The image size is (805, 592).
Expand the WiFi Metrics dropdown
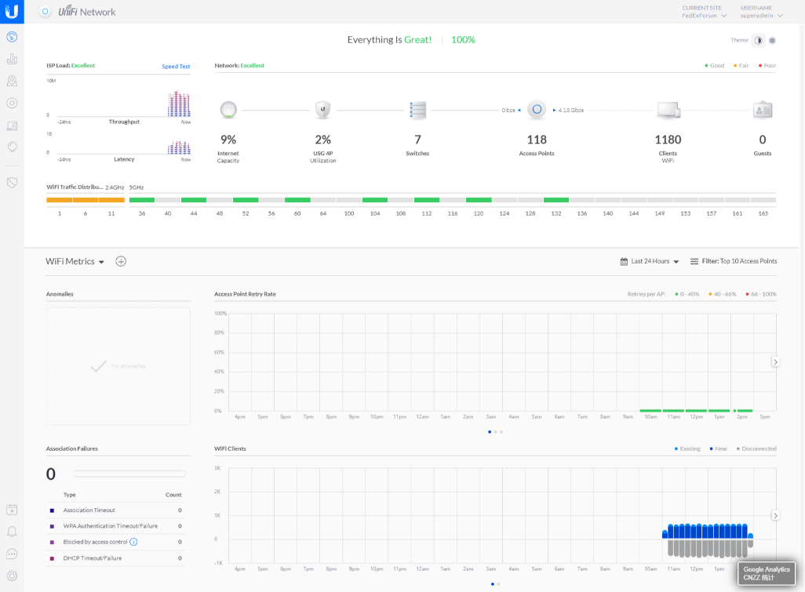pos(75,262)
